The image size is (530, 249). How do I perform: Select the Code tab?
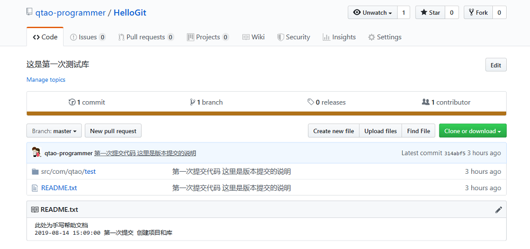(x=45, y=37)
